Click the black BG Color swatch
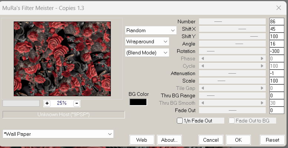Viewport: 288px width, 148px height. tap(138, 102)
